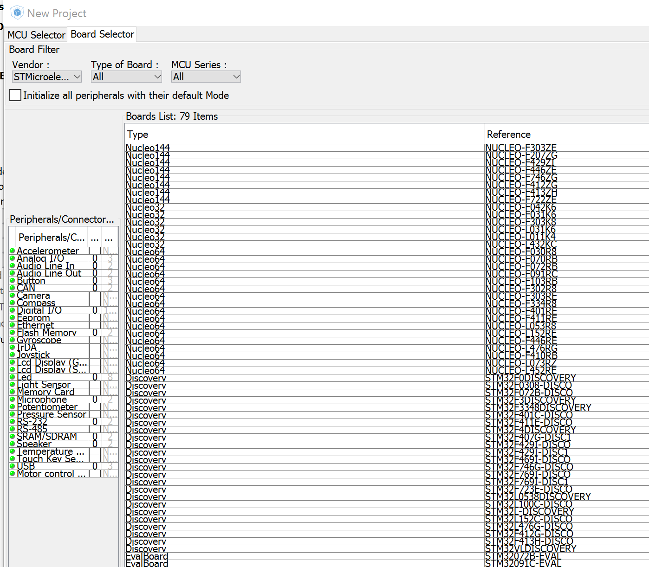Click green dot next to Joystick
This screenshot has height=567, width=649.
pos(13,355)
